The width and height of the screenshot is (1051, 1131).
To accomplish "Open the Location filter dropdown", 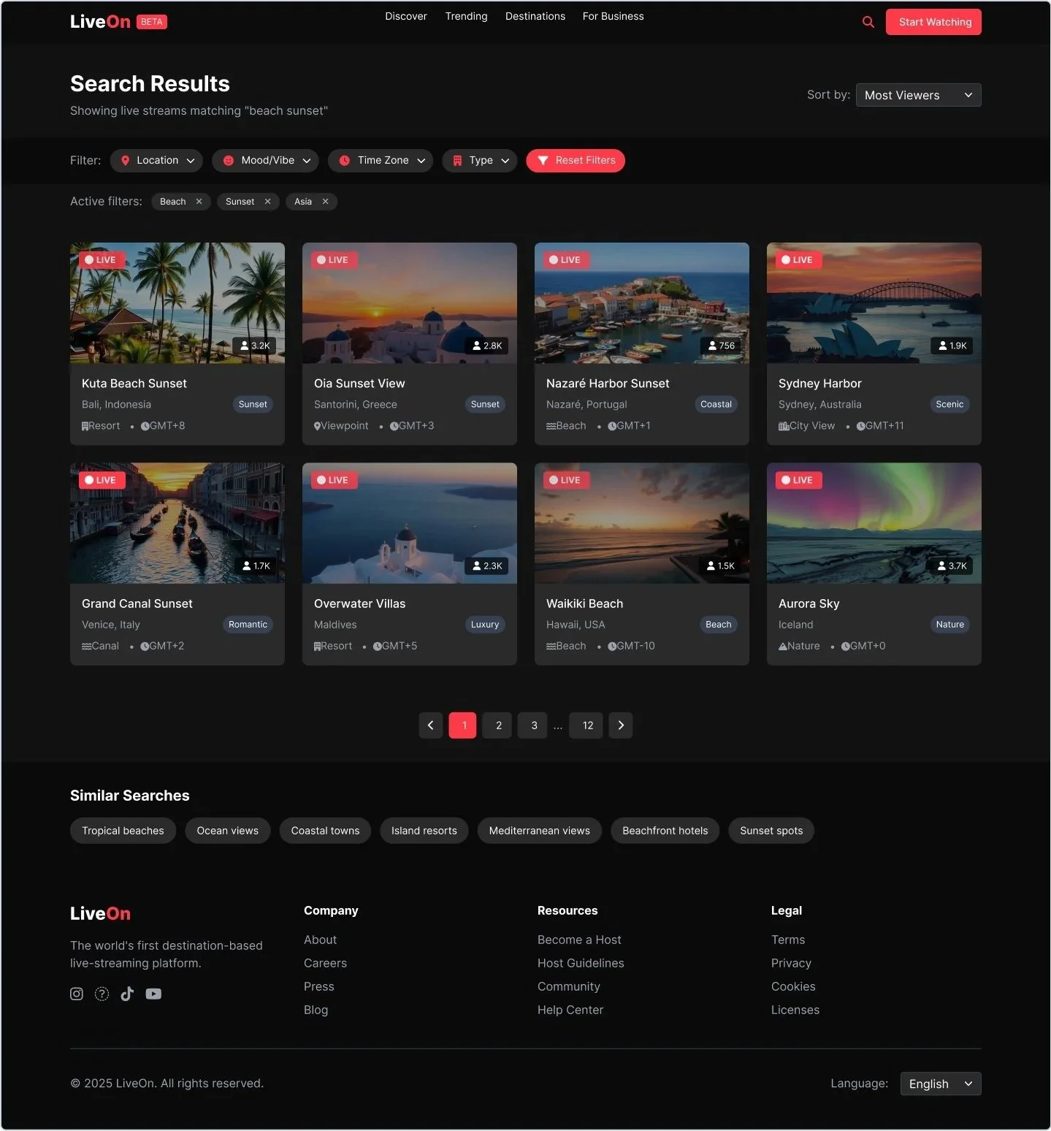I will 156,161.
